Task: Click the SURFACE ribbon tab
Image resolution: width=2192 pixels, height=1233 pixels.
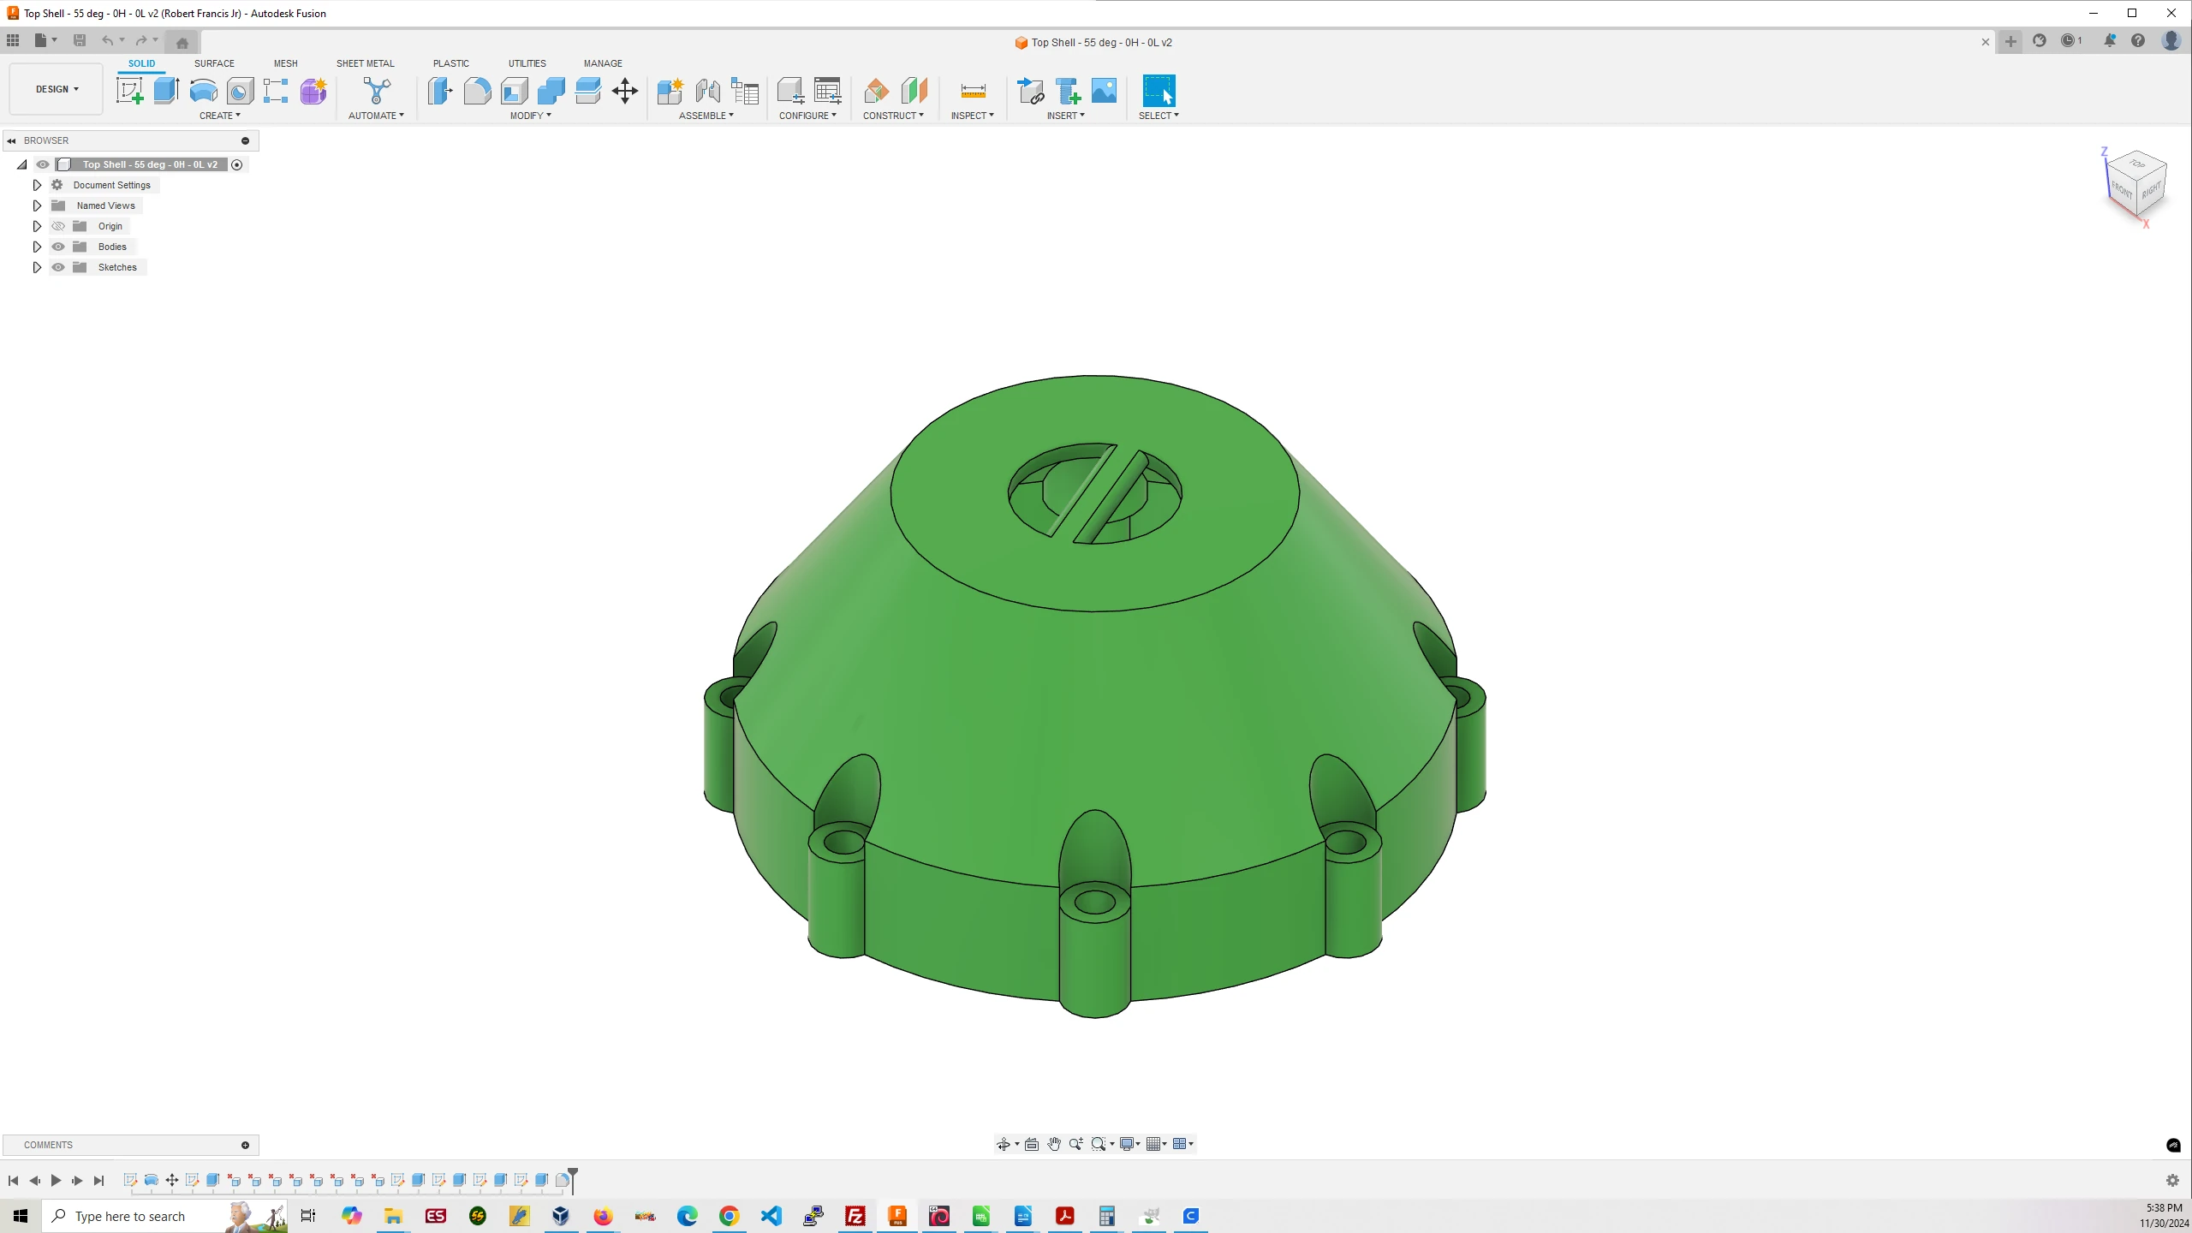Action: coord(214,63)
